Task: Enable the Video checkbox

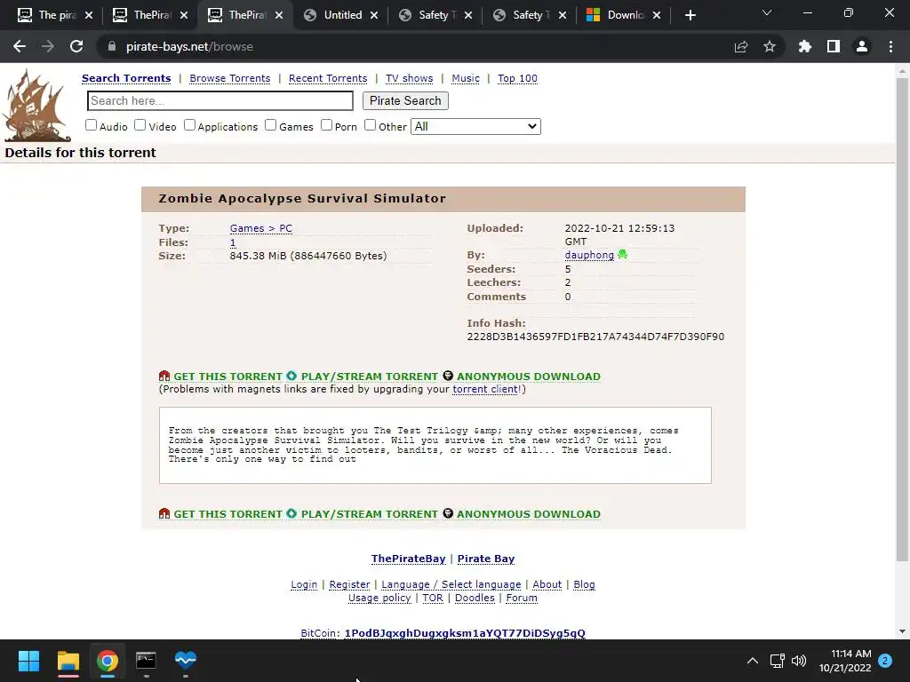Action: pyautogui.click(x=140, y=125)
